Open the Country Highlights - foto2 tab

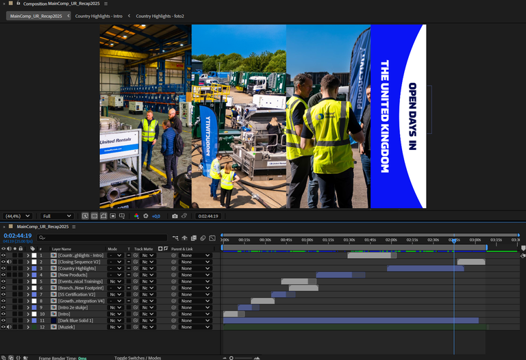[160, 16]
